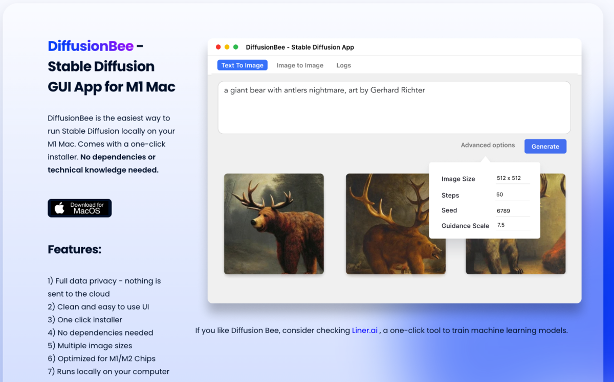Select the first bear painting thumbnail

(x=273, y=223)
